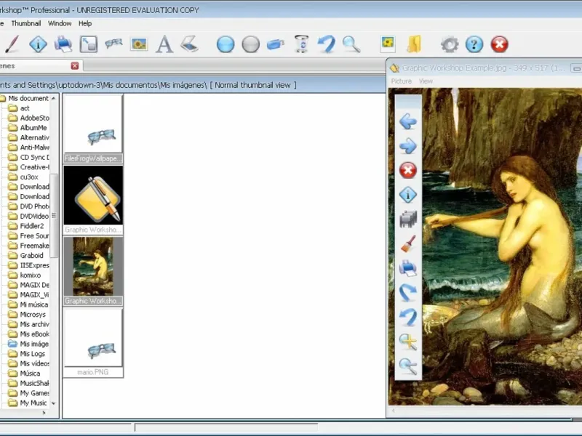Select the red paintbrush tool in the main toolbar
Image resolution: width=582 pixels, height=436 pixels.
[12, 44]
